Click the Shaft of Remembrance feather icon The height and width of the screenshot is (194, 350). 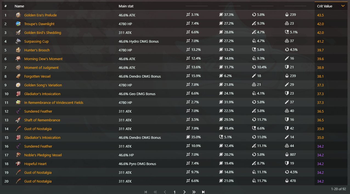pyautogui.click(x=18, y=120)
